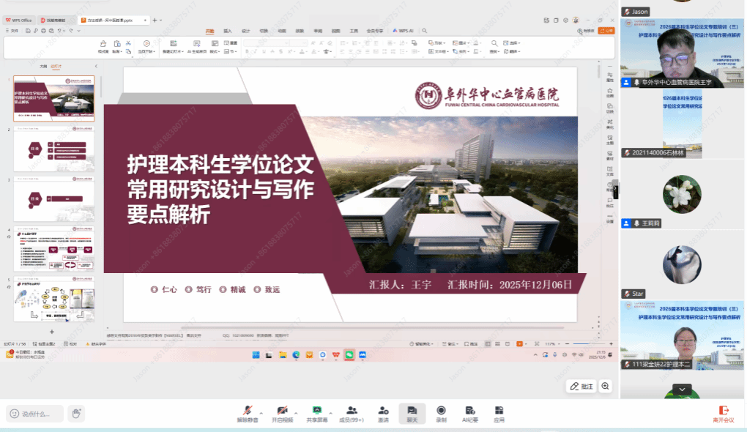Open the AI纪要 meeting notes
Screen dimensions: 747x432
tap(469, 413)
